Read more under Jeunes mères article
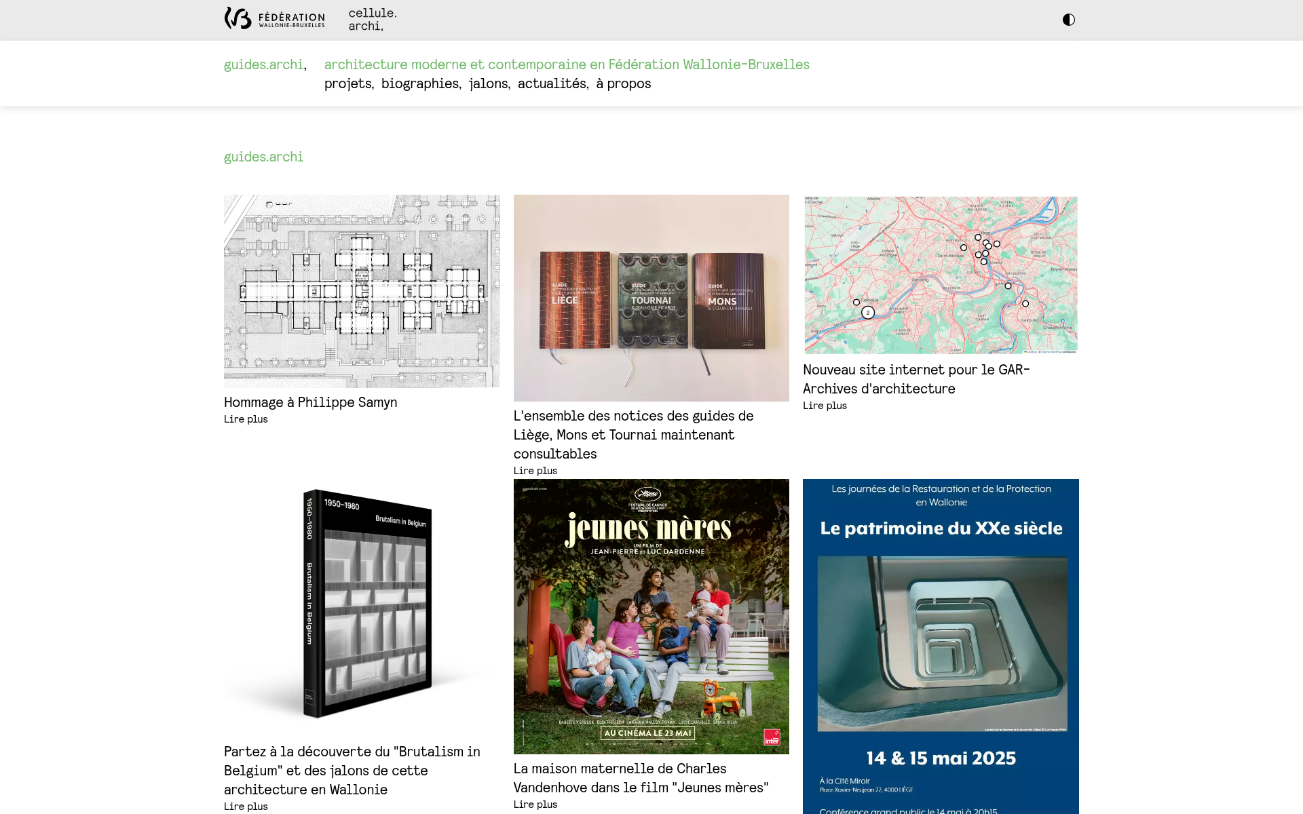1303x814 pixels. 535,805
